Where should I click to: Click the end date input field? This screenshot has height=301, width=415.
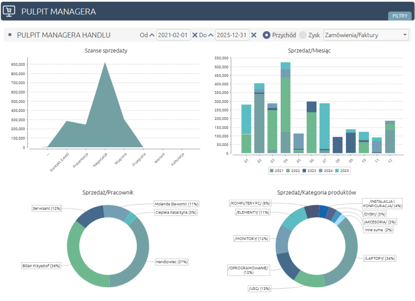click(x=232, y=35)
